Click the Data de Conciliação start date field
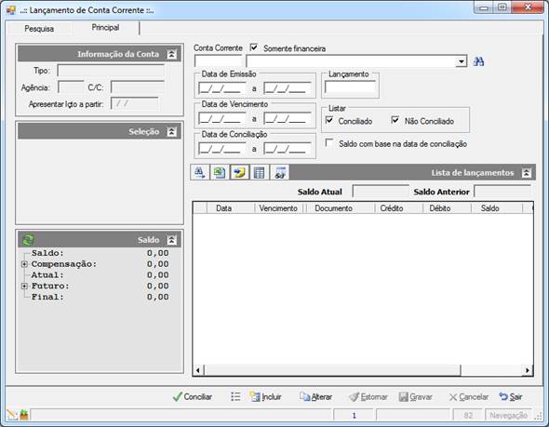 click(x=222, y=149)
